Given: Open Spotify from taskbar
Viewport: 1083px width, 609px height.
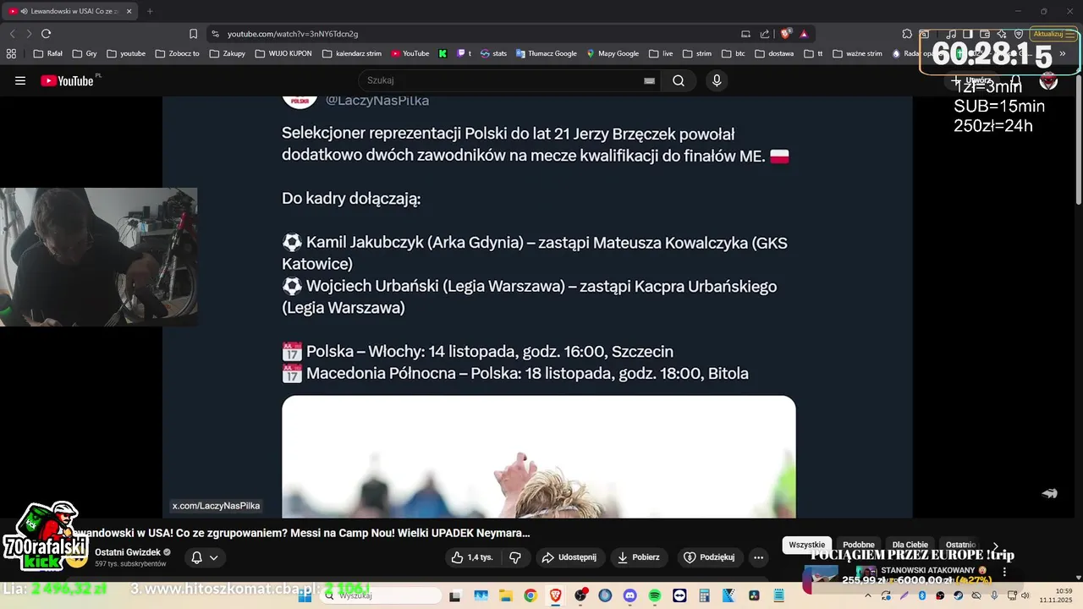Looking at the screenshot, I should click(654, 595).
